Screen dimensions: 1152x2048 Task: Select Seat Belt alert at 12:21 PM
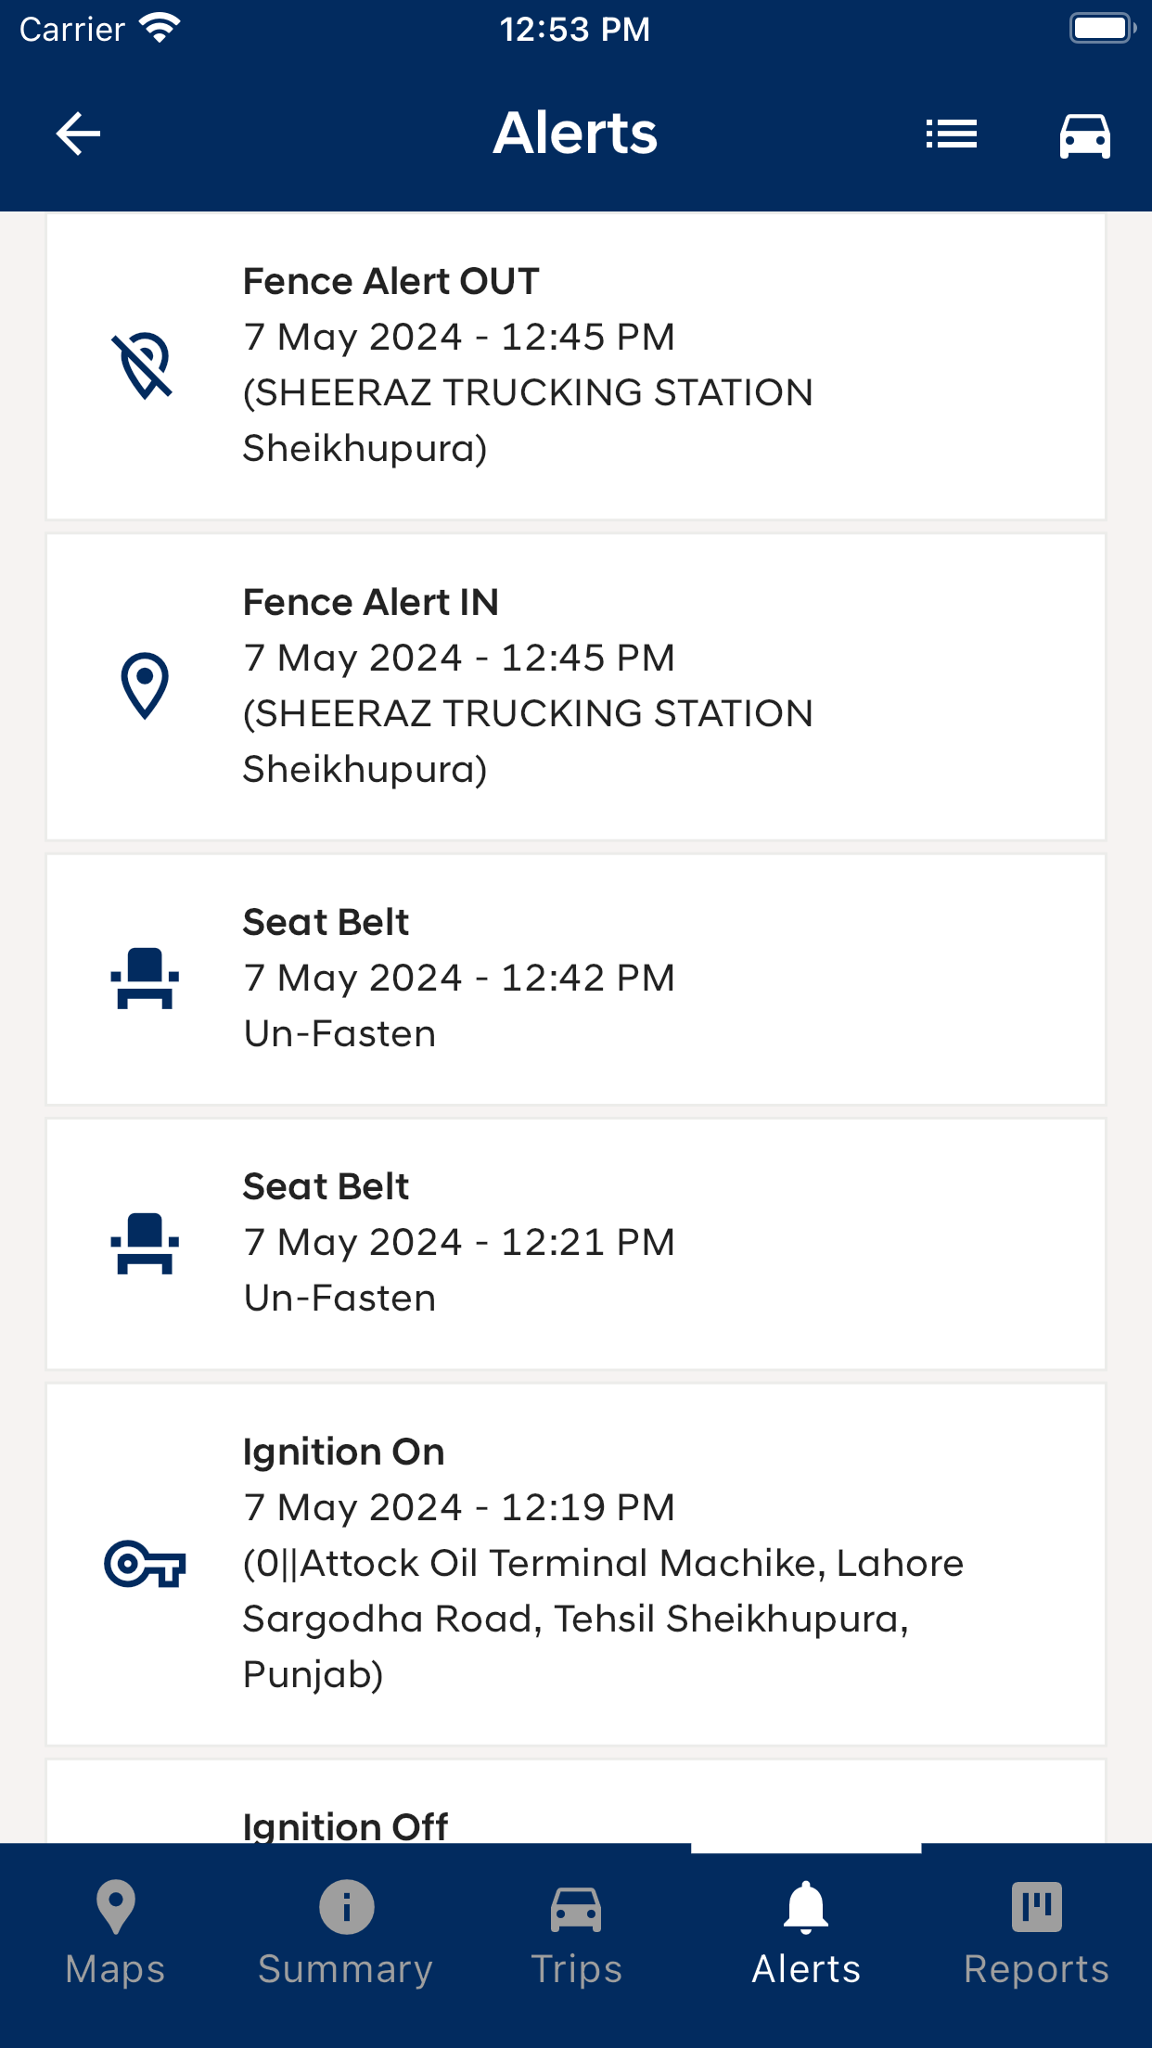coord(576,1244)
